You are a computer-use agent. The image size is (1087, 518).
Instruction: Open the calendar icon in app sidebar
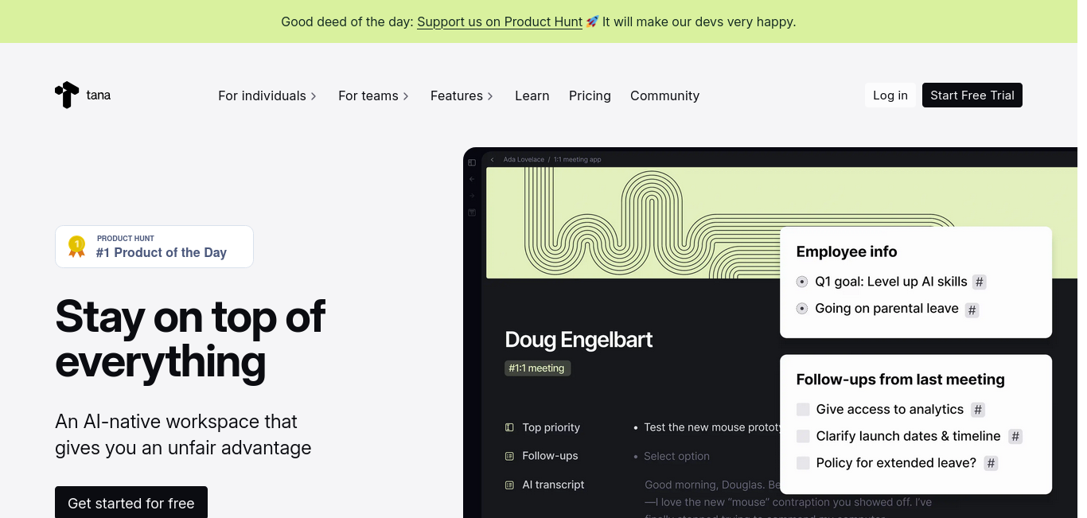click(472, 212)
